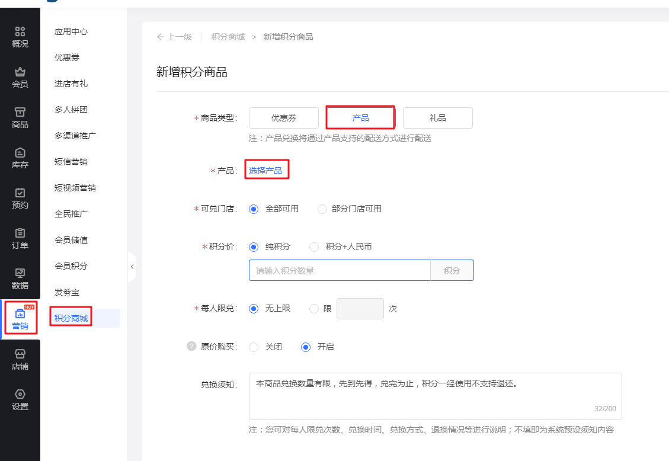Click the 新增积分商品 breadcrumb text
669x461 pixels.
tap(289, 37)
